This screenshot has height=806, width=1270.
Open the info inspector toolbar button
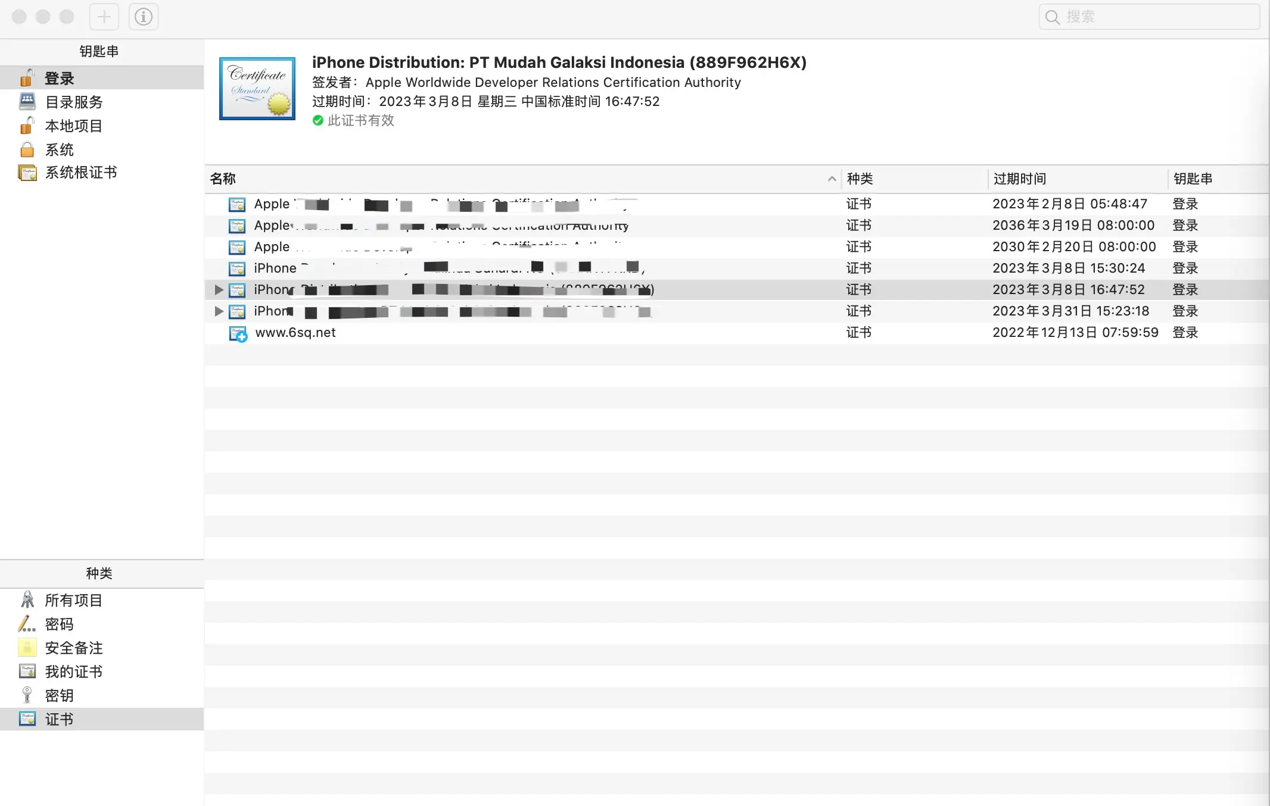[x=144, y=17]
